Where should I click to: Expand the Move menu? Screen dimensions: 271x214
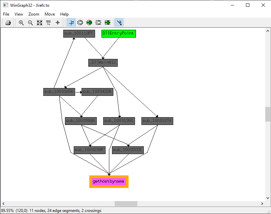tap(50, 14)
